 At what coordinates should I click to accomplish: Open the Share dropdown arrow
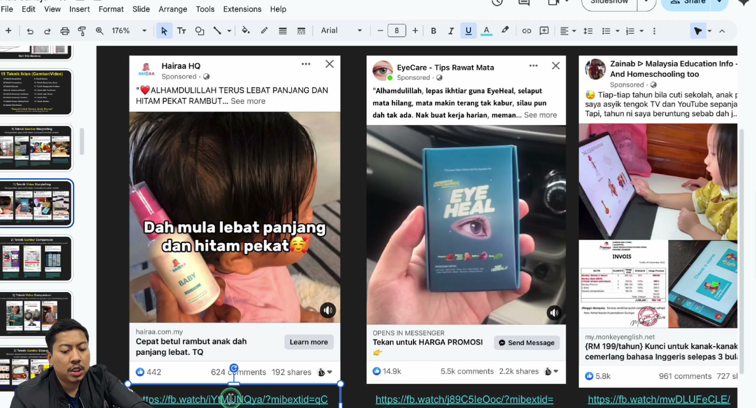point(719,3)
